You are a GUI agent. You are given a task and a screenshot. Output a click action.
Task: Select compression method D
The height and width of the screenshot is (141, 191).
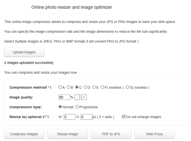point(85,87)
